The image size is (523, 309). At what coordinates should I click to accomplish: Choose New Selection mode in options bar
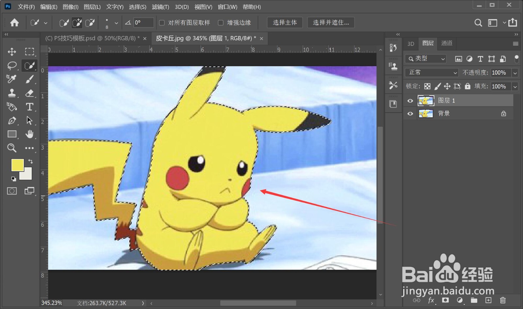click(x=64, y=23)
